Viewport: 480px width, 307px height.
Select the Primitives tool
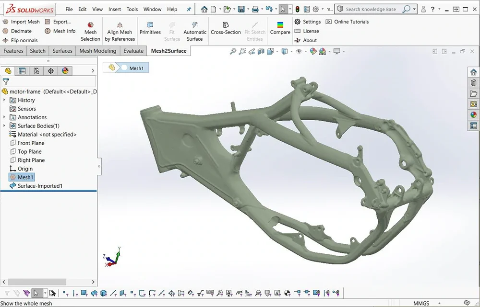(150, 28)
